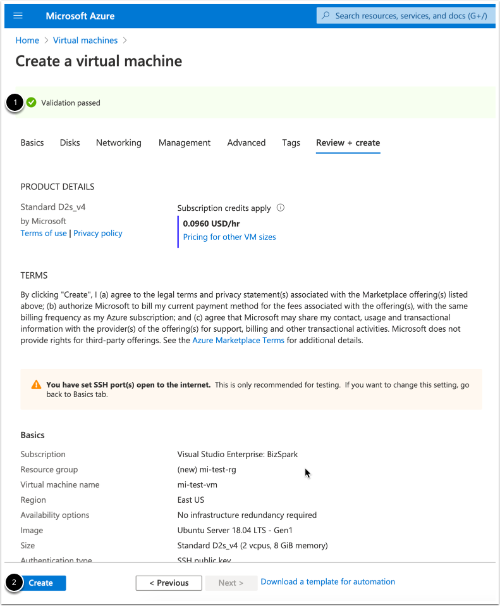The width and height of the screenshot is (500, 606).
Task: Go back with the Previous button
Action: pos(169,583)
